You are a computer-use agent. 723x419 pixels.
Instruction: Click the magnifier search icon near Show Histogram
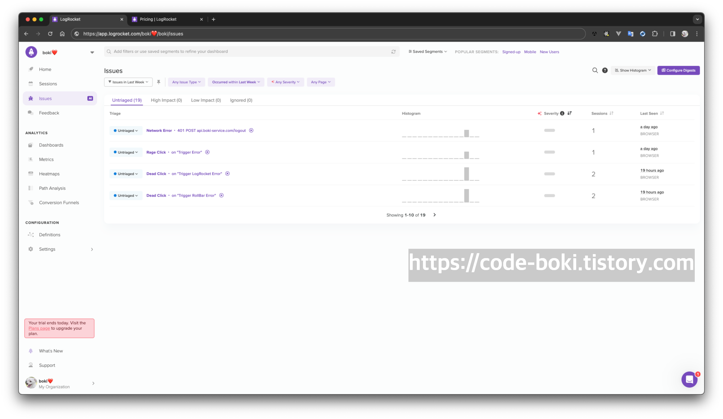tap(595, 70)
